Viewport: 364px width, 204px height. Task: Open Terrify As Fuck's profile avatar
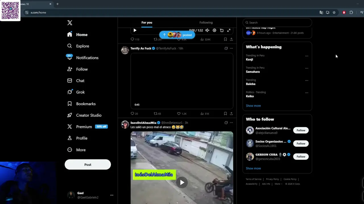[x=125, y=50]
